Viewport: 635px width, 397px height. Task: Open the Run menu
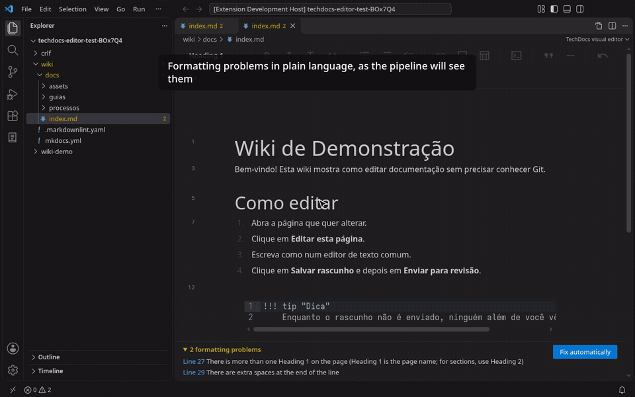click(x=139, y=9)
